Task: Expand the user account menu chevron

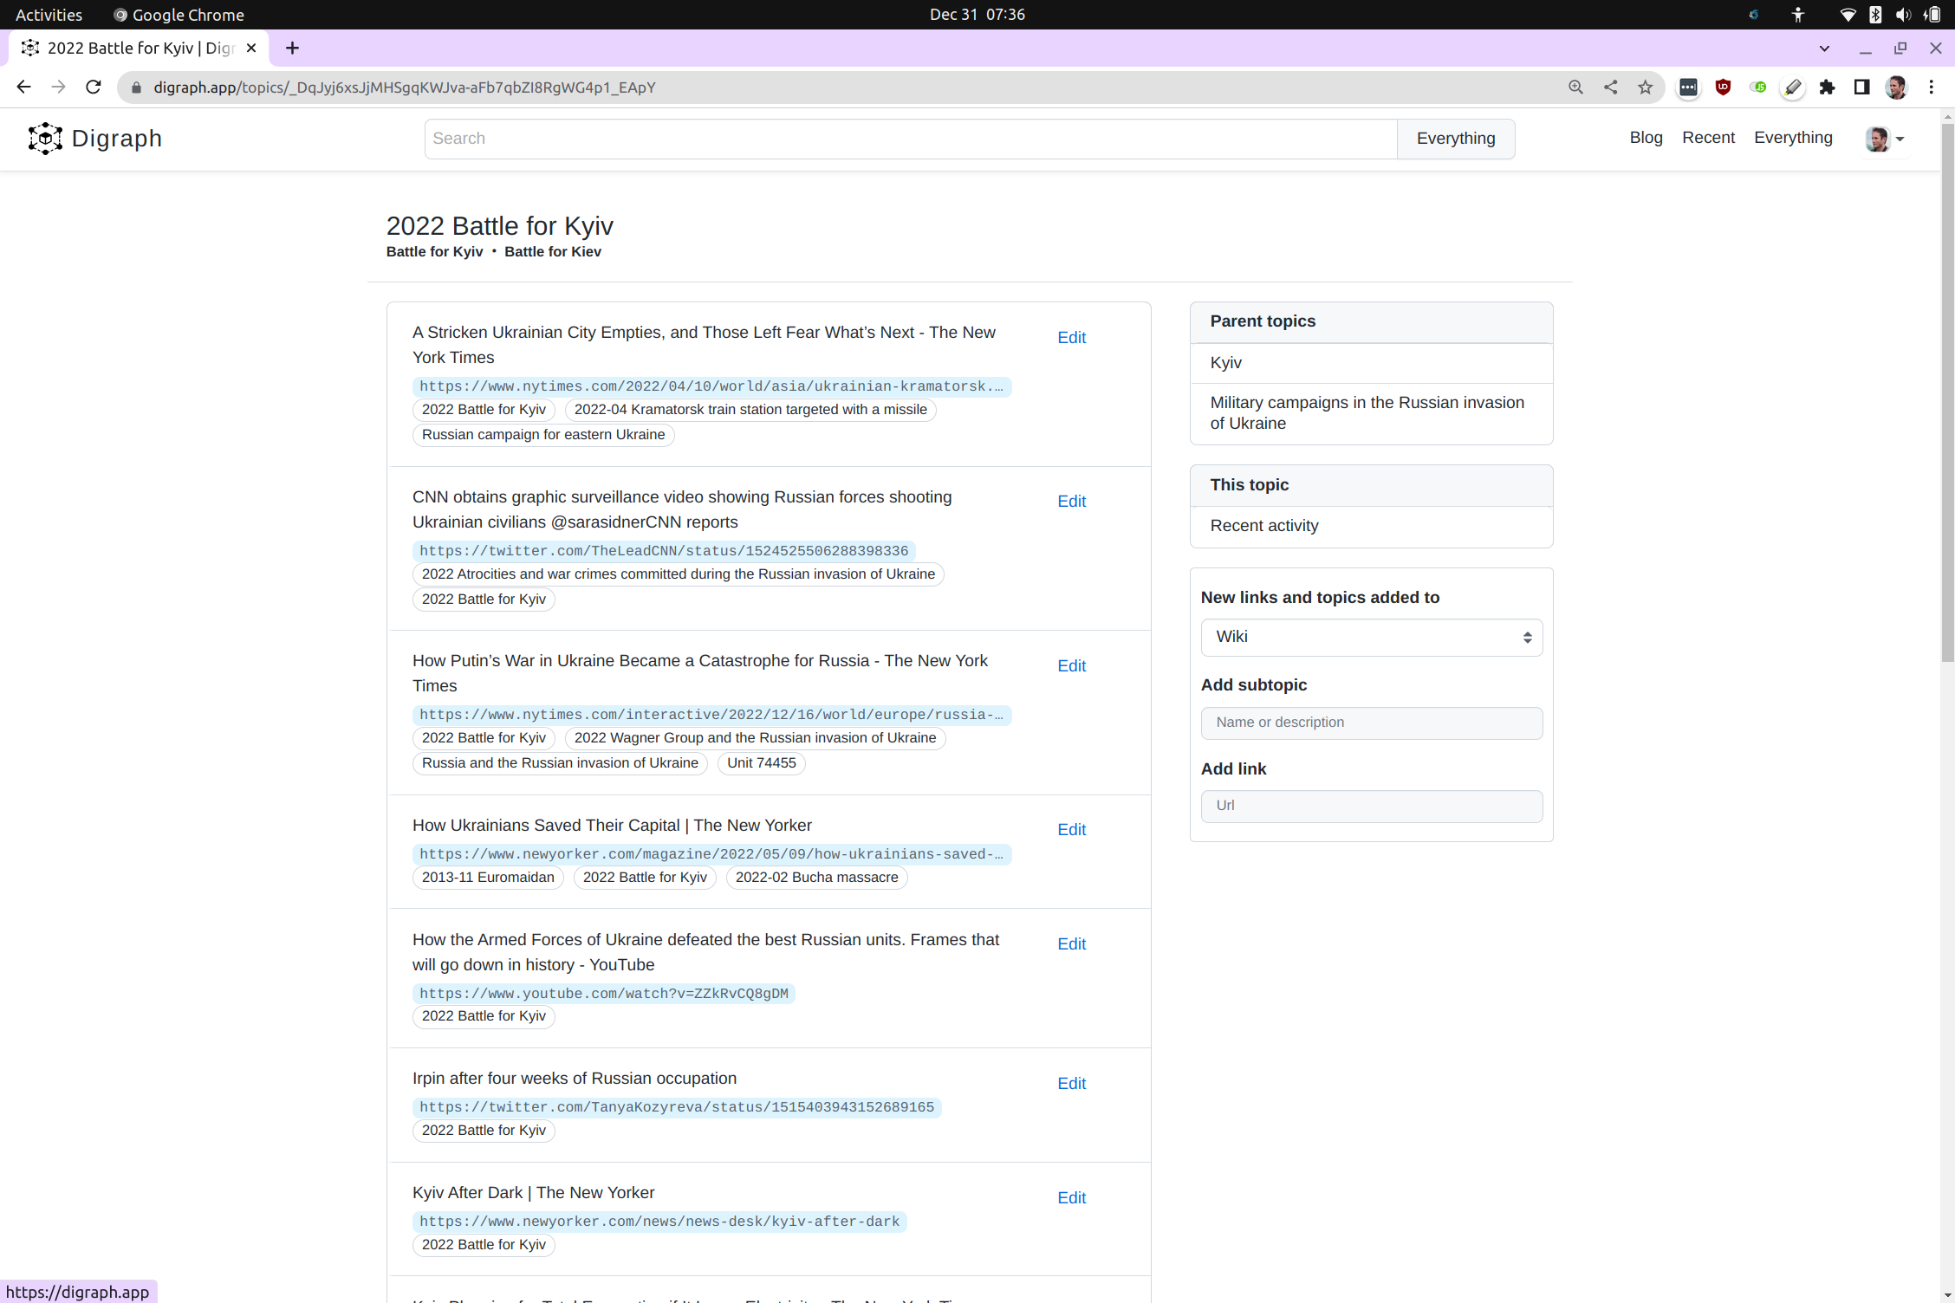Action: click(x=1901, y=139)
